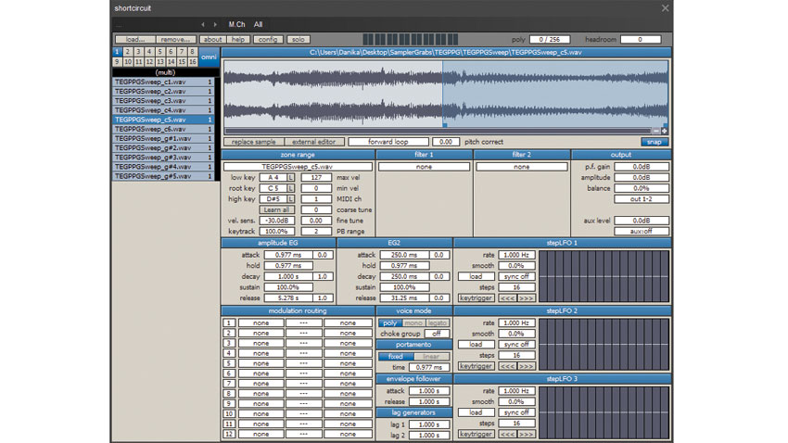
Task: Click the previous arrow in top bar
Action: [203, 24]
